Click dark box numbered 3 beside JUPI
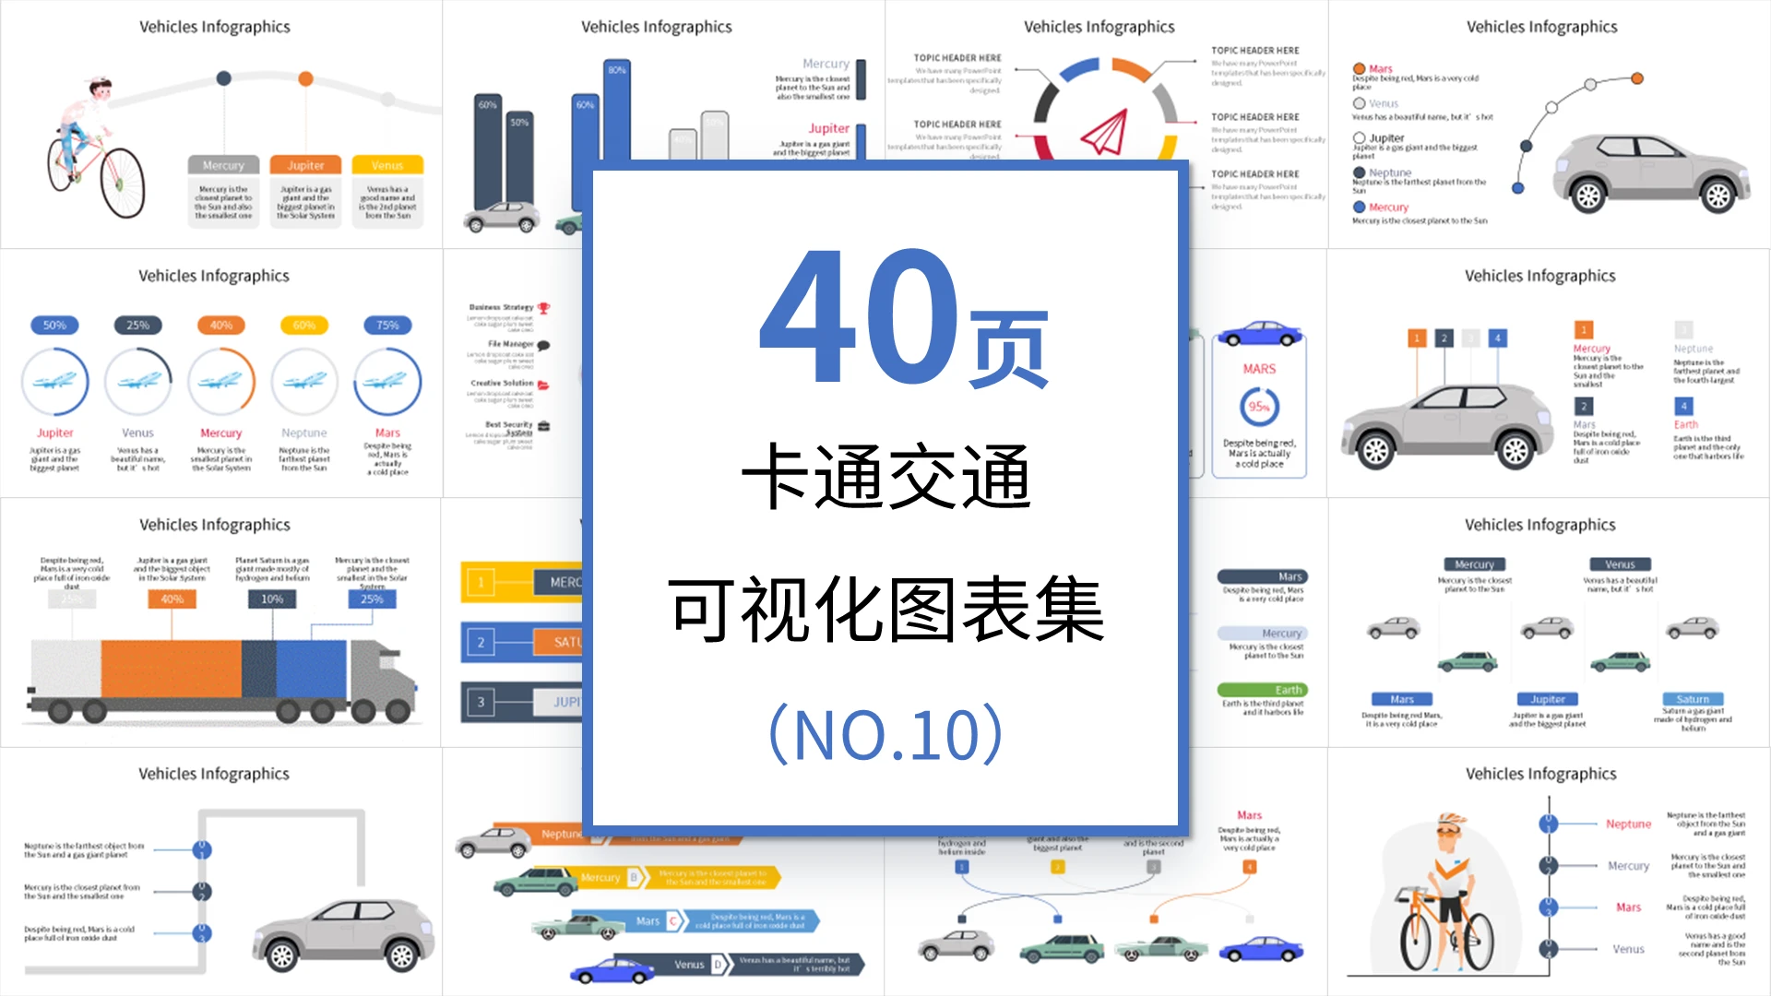 481,703
